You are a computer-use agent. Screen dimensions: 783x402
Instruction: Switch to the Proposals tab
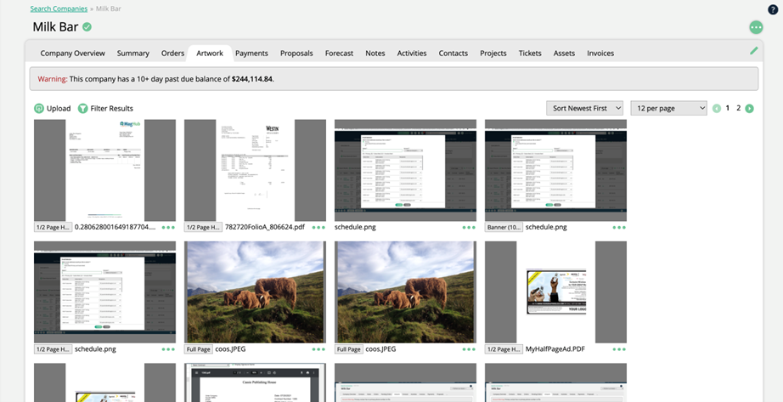pos(296,53)
